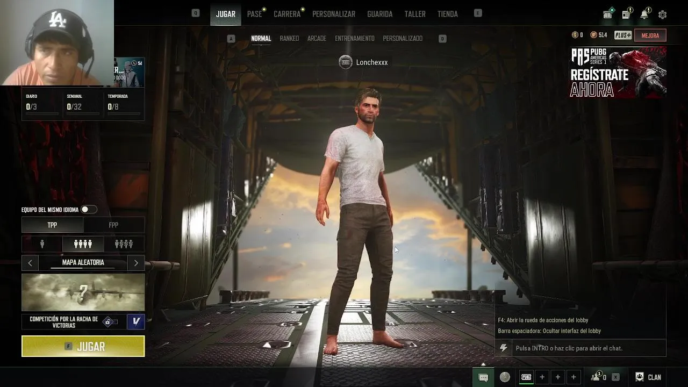Click the player emblem next to Lonchexxx
This screenshot has width=688, height=387.
345,62
